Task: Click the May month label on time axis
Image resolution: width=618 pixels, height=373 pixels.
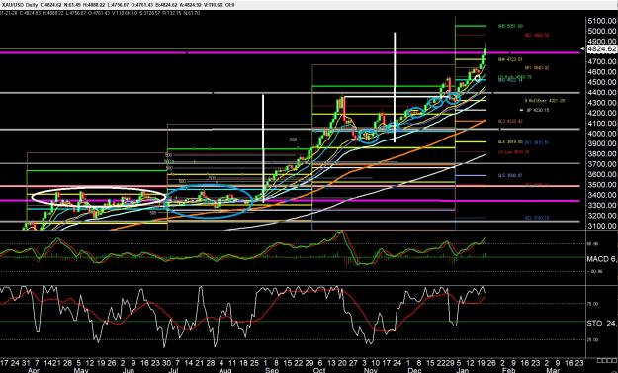Action: coord(81,371)
